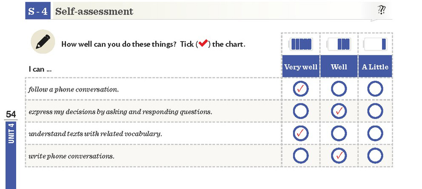The image size is (422, 189).
Task: Click the Self-assessment heading
Action: (94, 11)
